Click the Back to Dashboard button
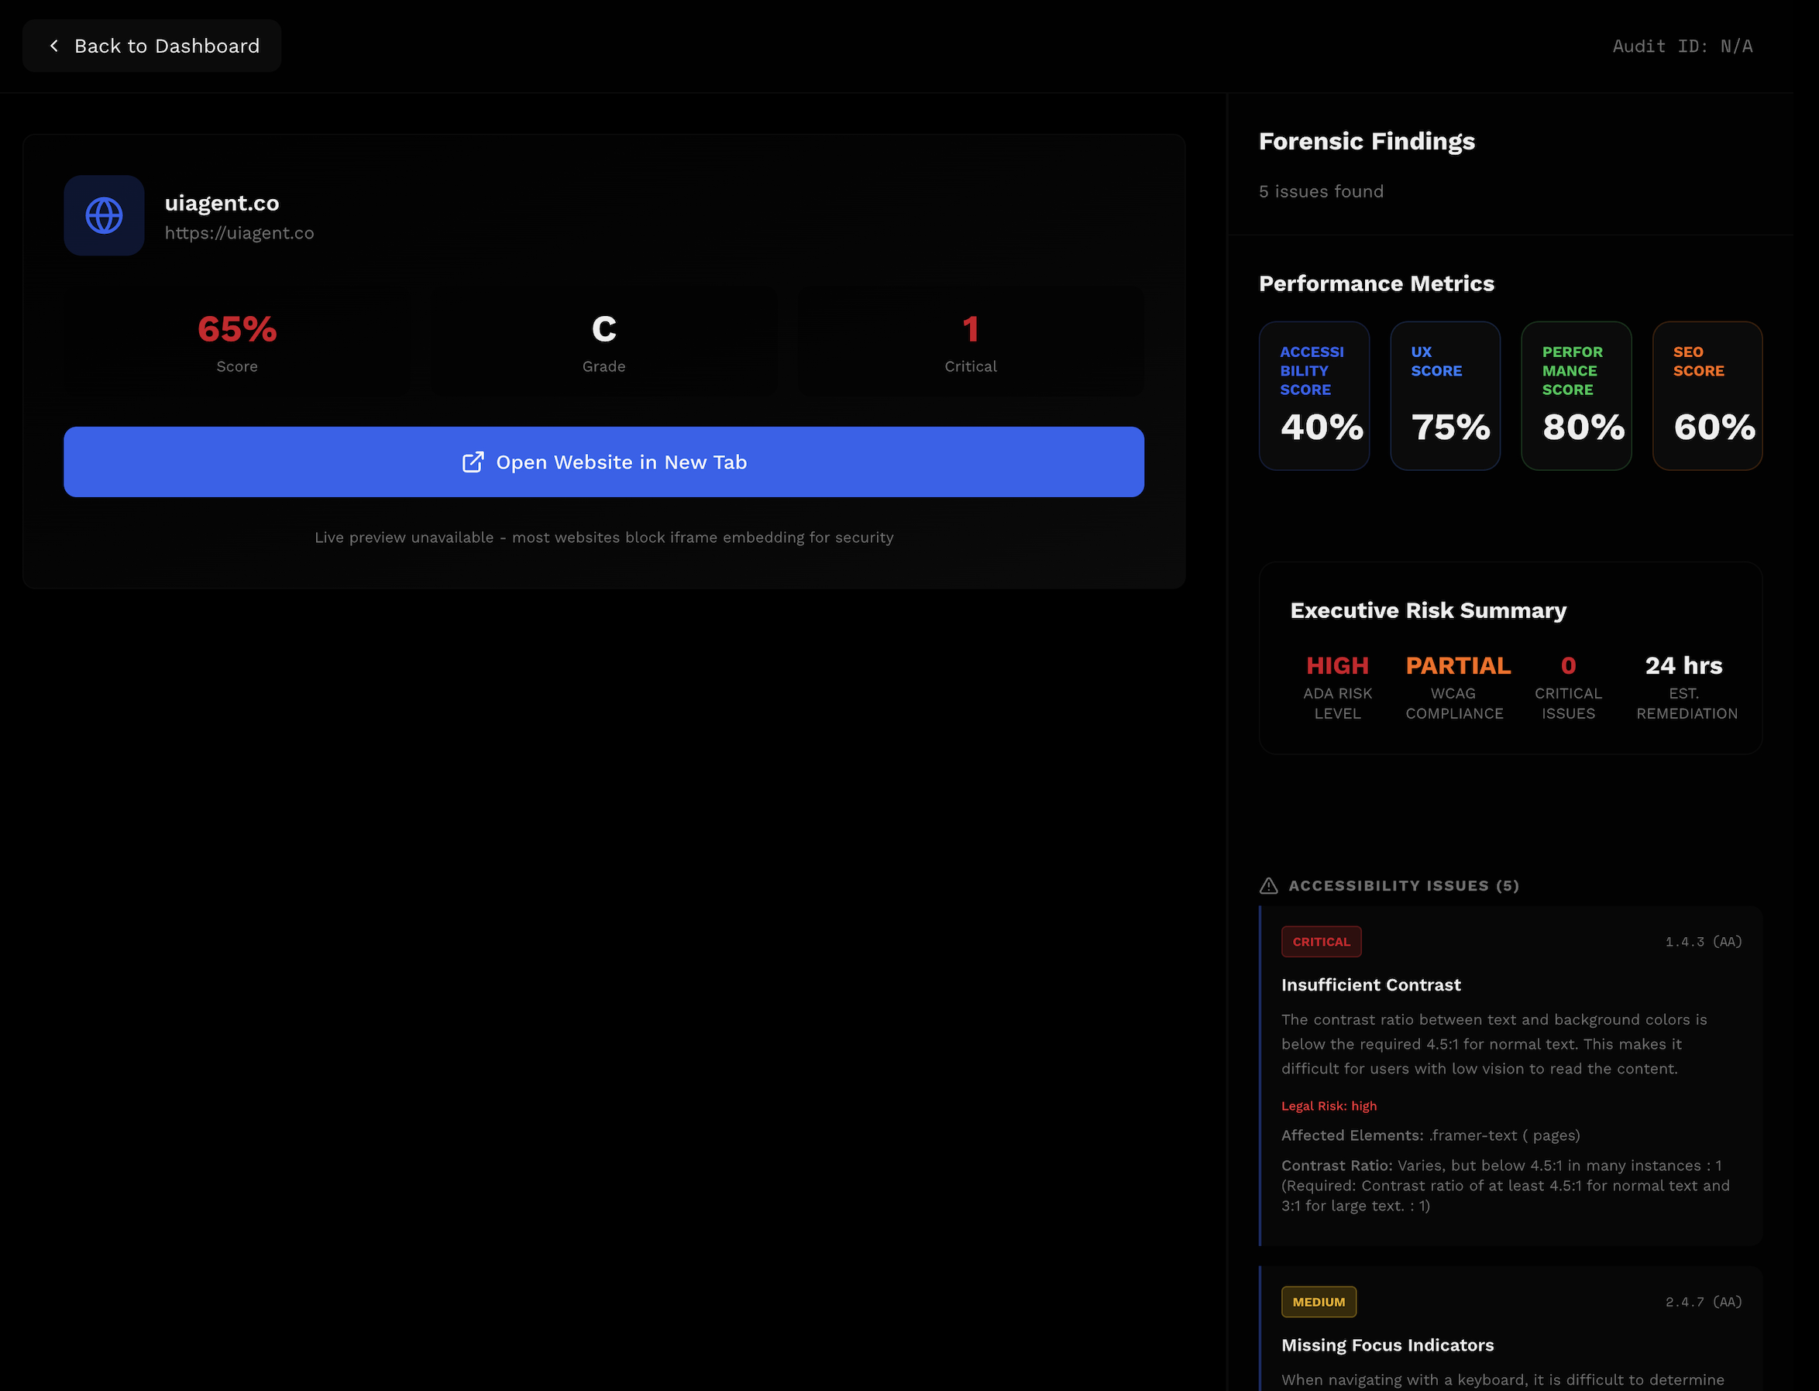The image size is (1819, 1391). [152, 46]
